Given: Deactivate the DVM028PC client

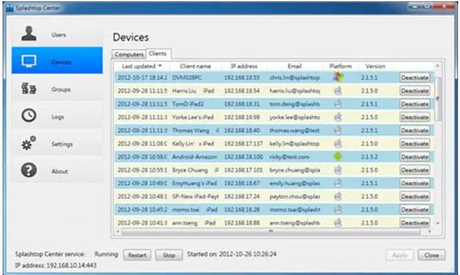Looking at the screenshot, I should pyautogui.click(x=414, y=77).
